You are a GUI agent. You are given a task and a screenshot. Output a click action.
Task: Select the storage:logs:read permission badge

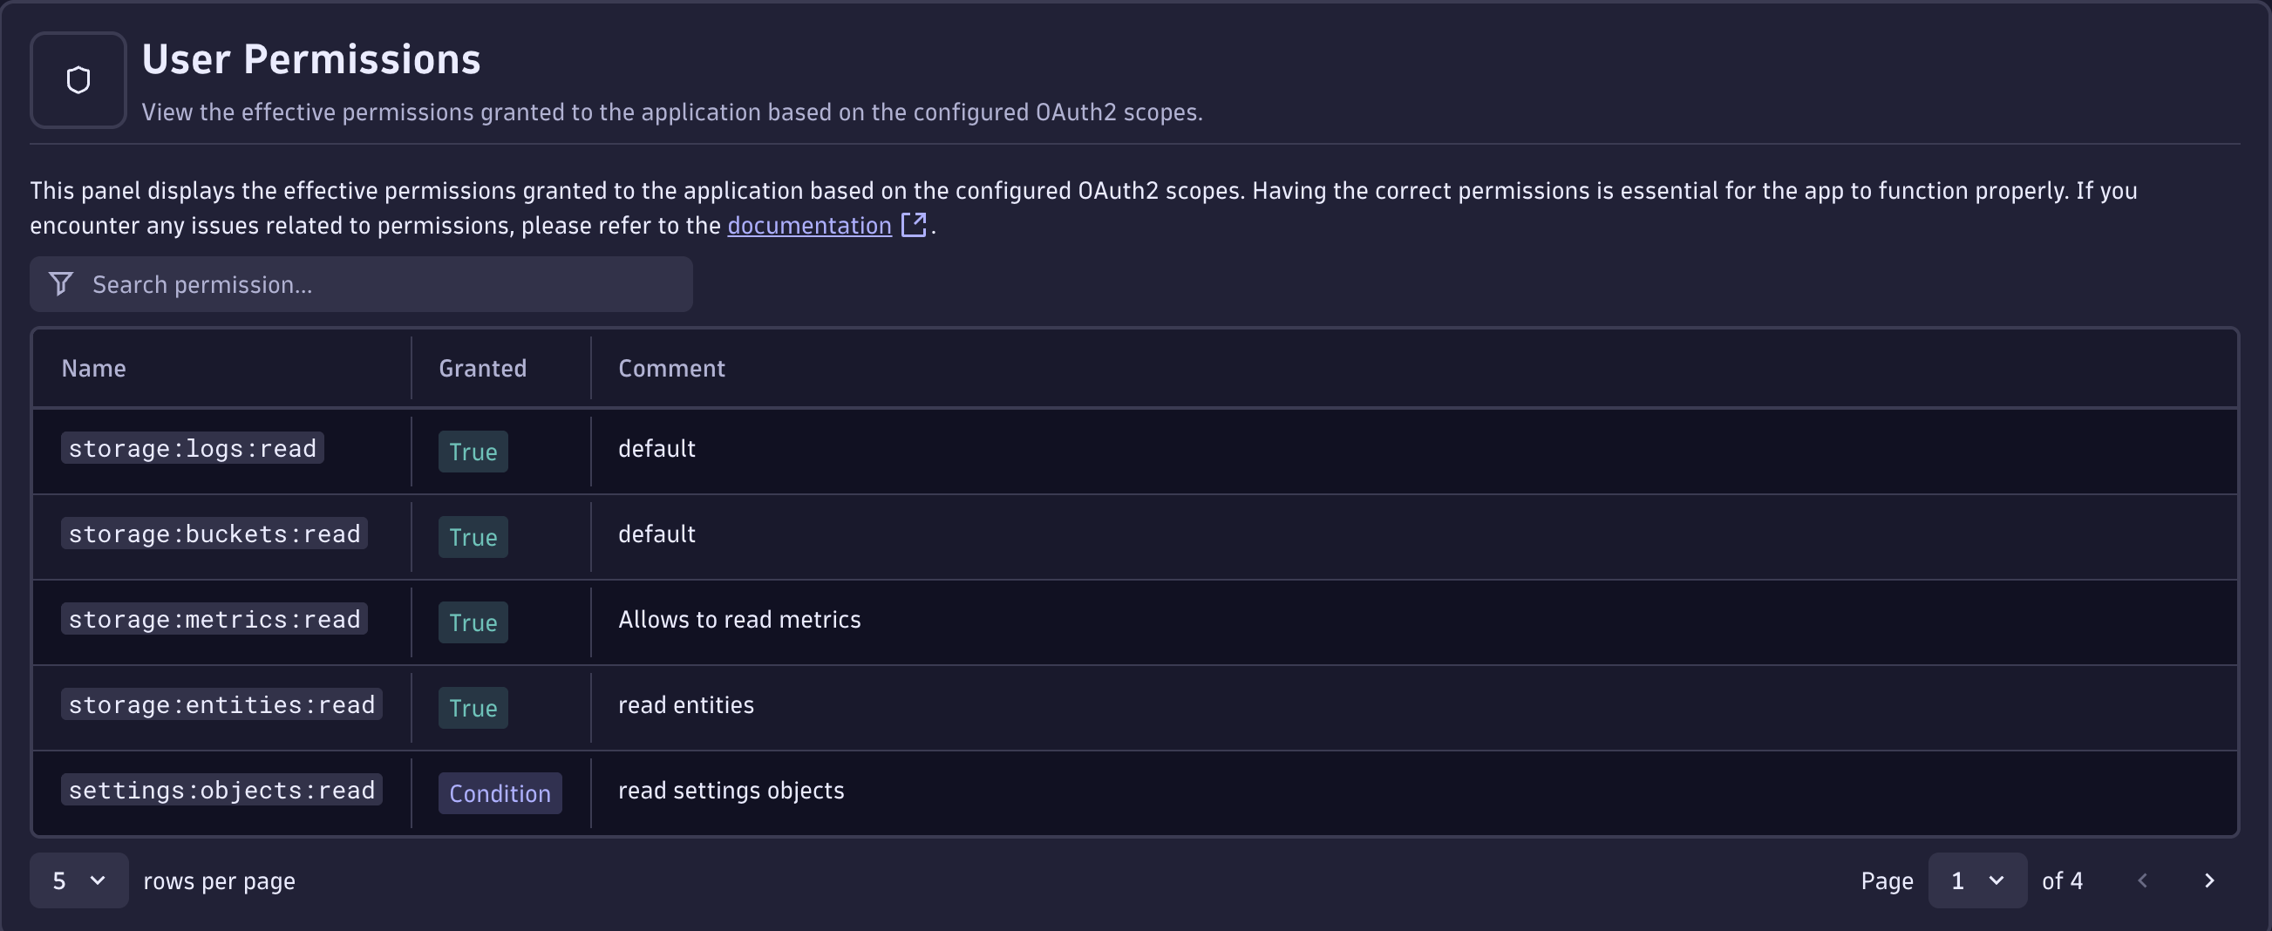click(x=192, y=448)
